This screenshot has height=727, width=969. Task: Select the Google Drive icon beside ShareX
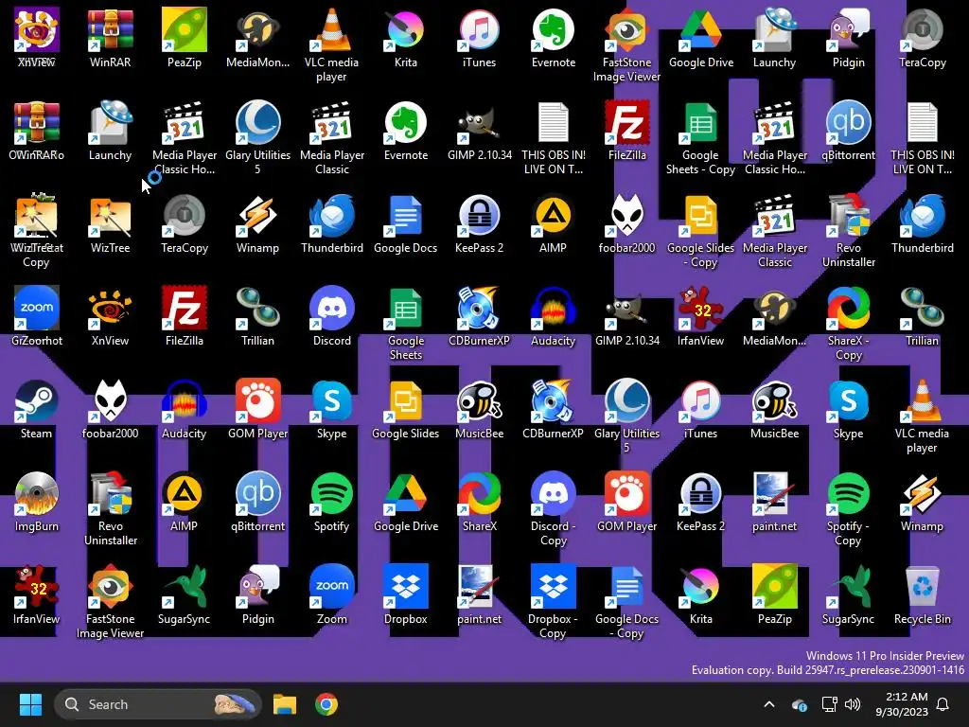[x=405, y=502]
